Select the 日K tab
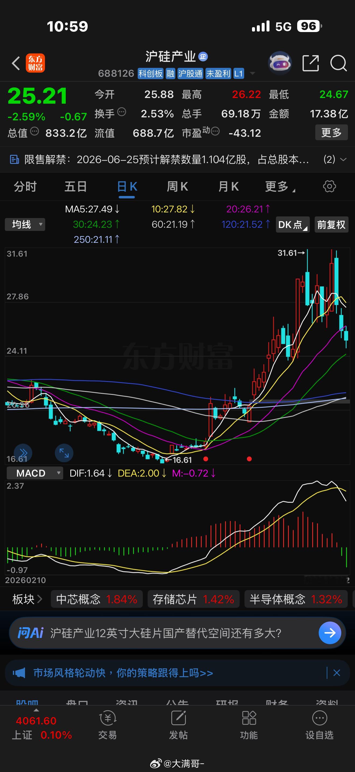 tap(127, 187)
